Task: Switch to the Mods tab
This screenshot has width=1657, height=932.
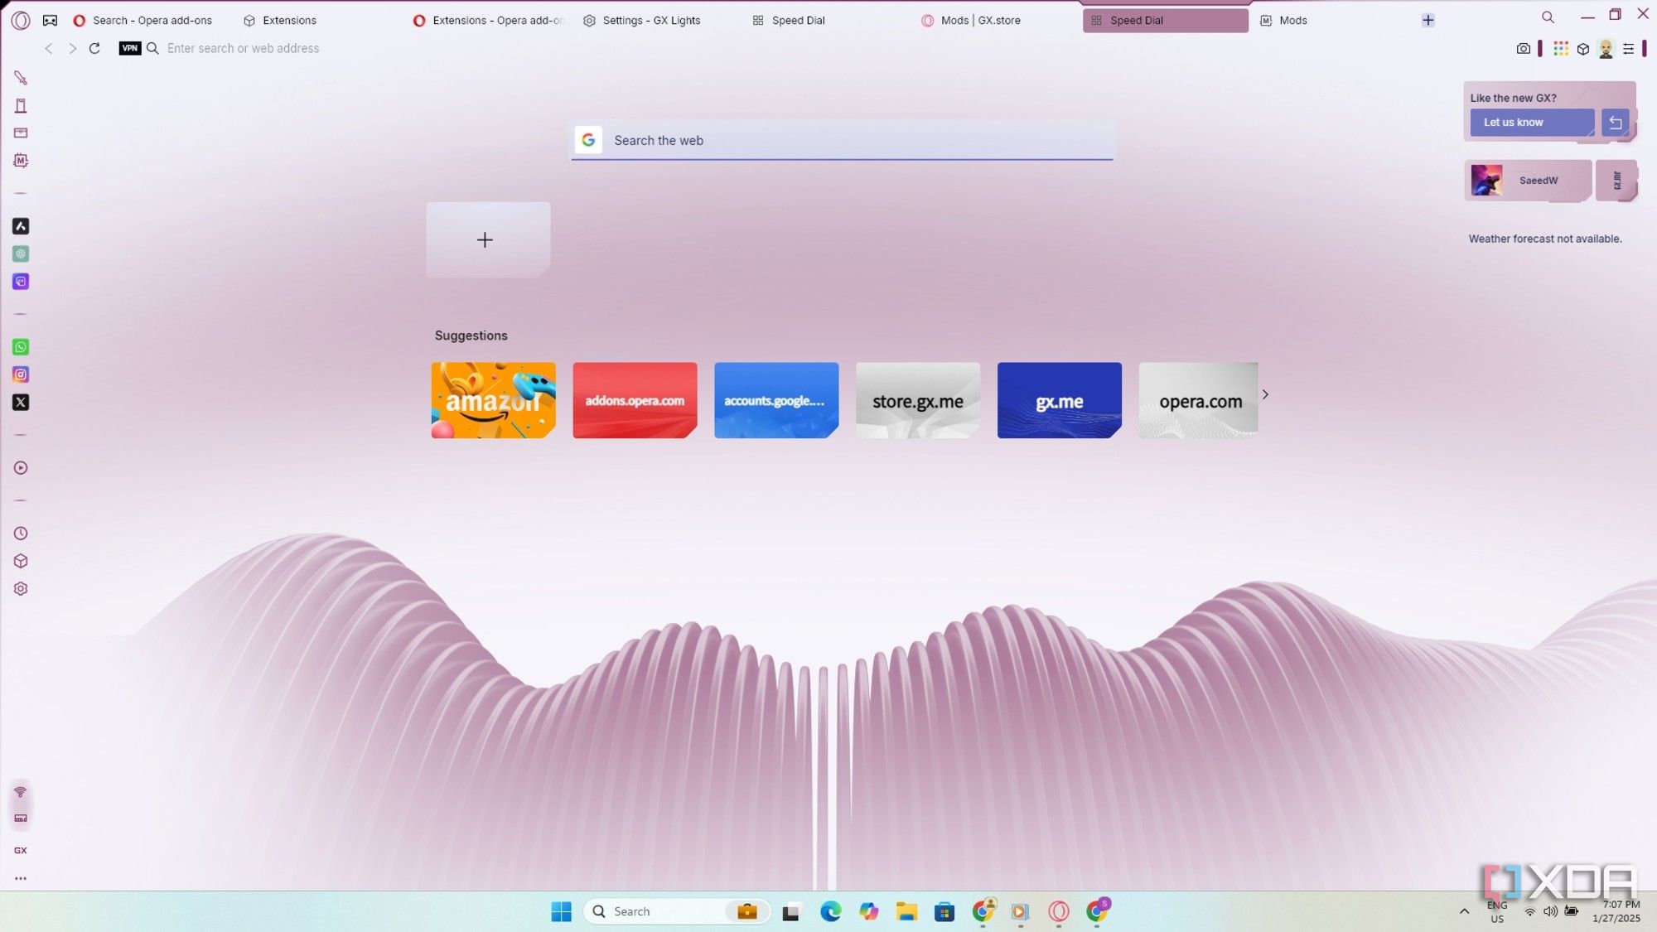Action: click(1292, 21)
